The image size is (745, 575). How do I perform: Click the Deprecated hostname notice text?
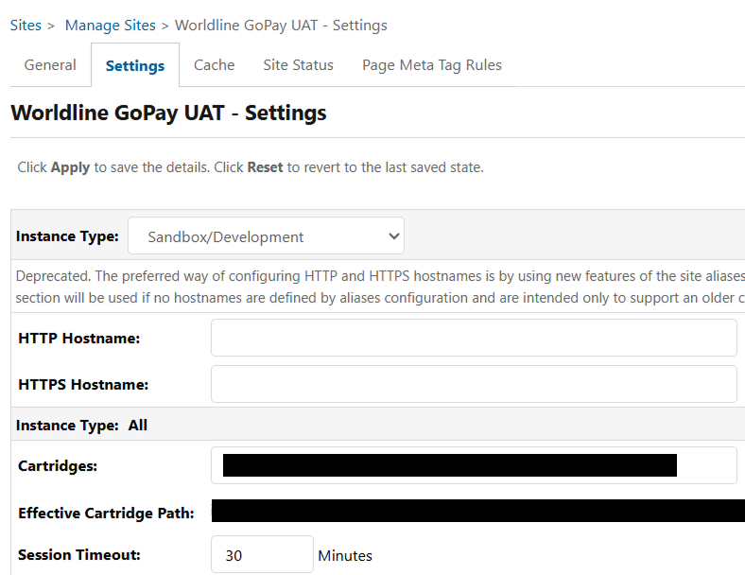(380, 287)
